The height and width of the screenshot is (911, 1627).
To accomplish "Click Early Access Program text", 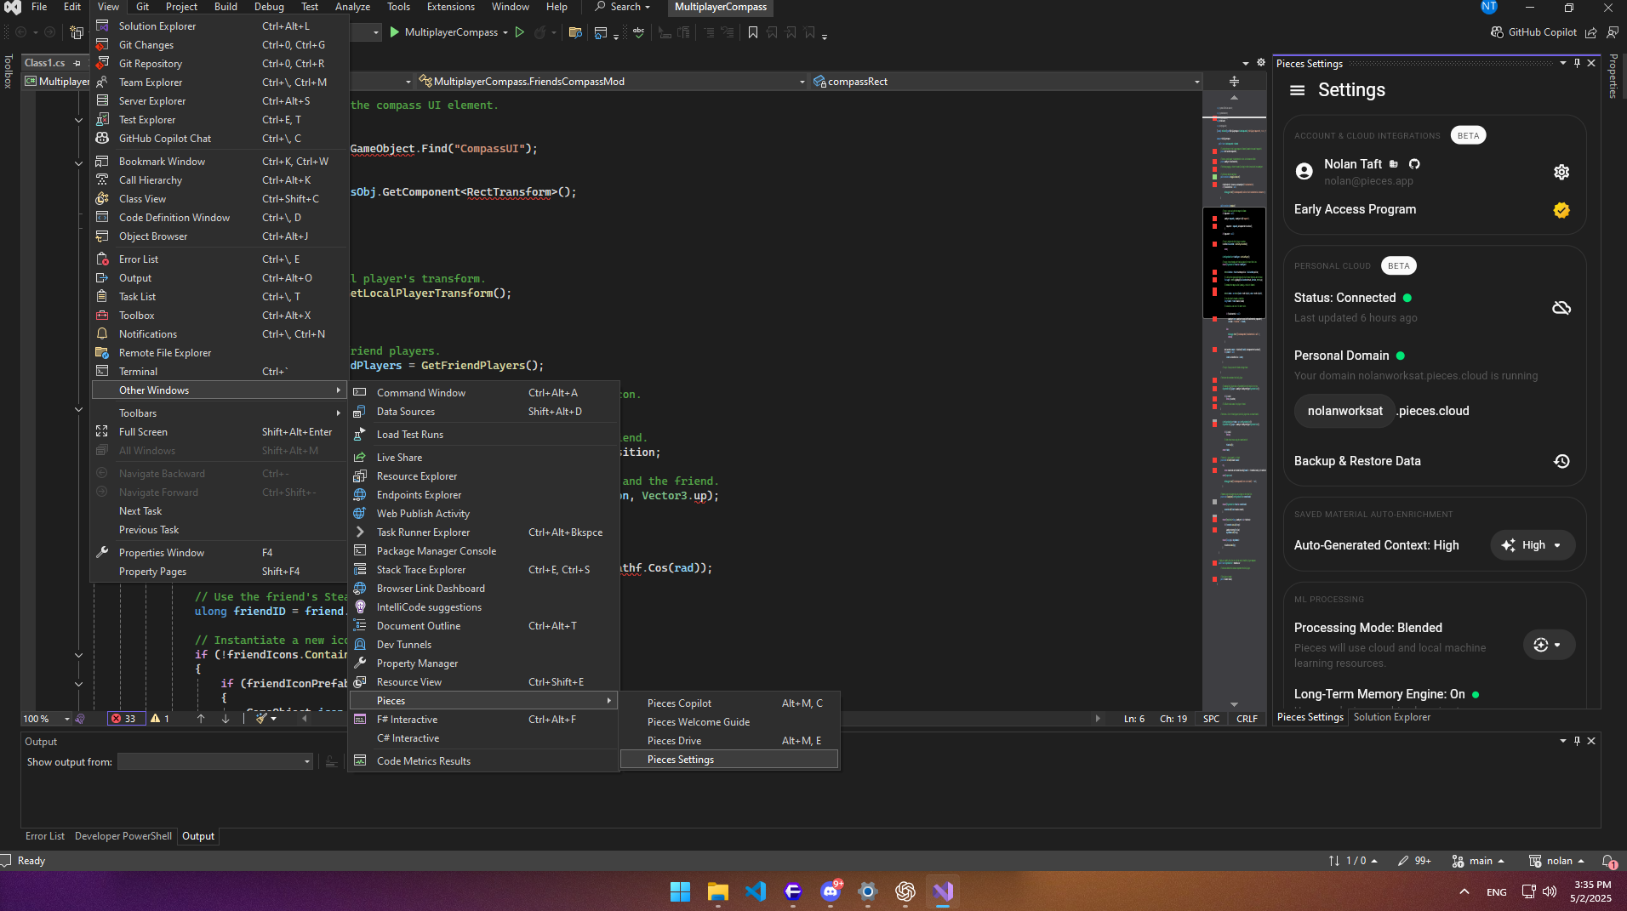I will pyautogui.click(x=1355, y=209).
